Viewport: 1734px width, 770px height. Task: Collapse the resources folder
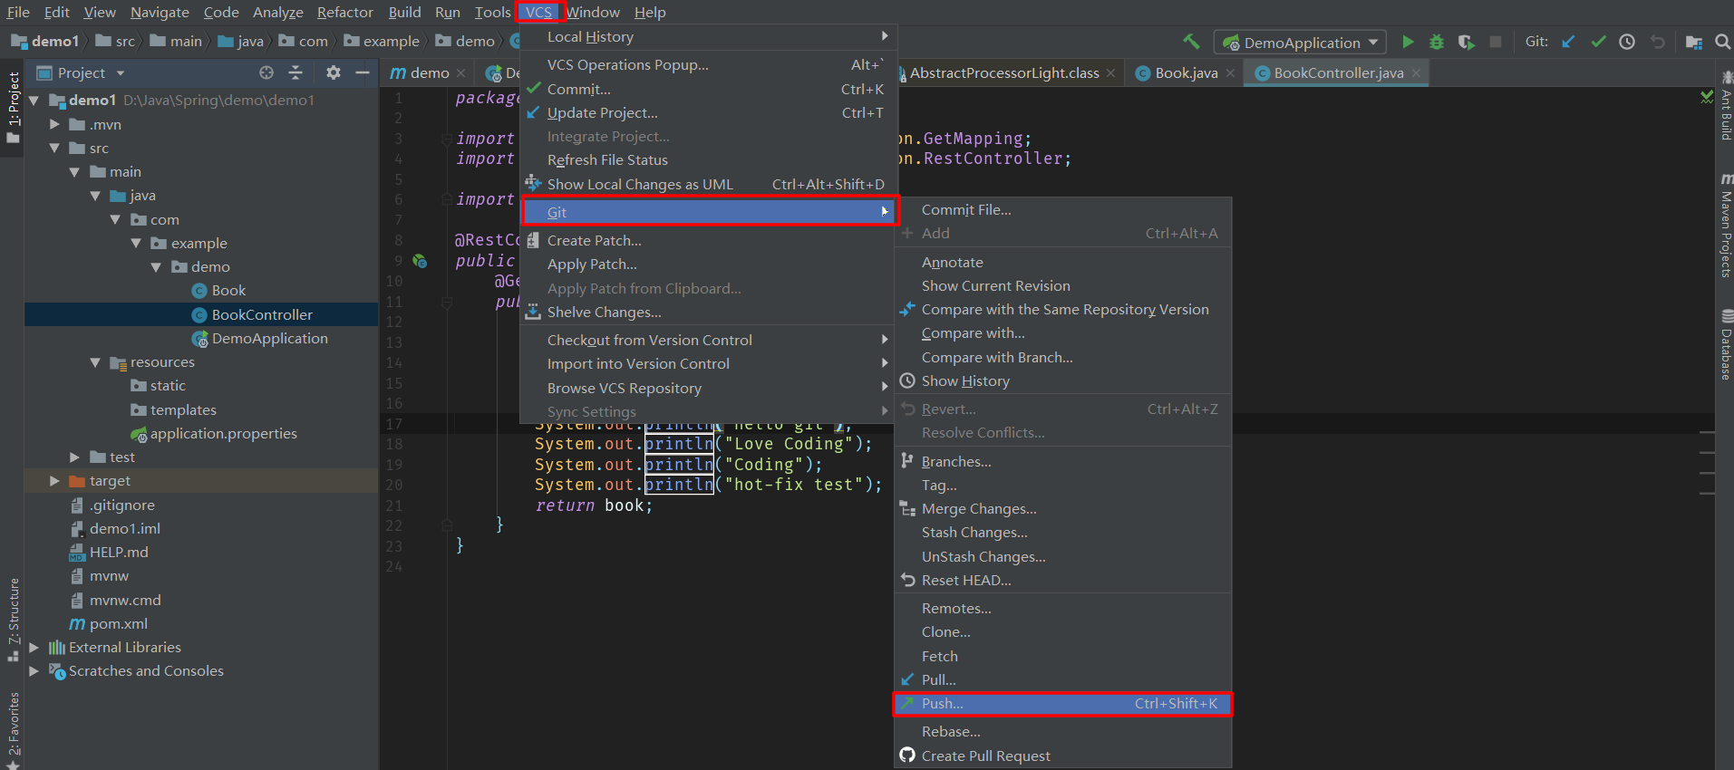(95, 362)
